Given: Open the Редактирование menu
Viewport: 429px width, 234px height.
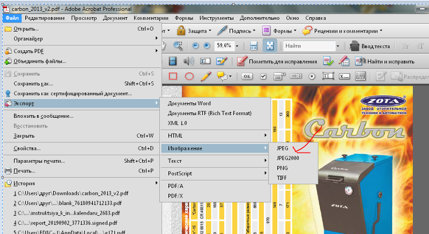Looking at the screenshot, I should 45,18.
